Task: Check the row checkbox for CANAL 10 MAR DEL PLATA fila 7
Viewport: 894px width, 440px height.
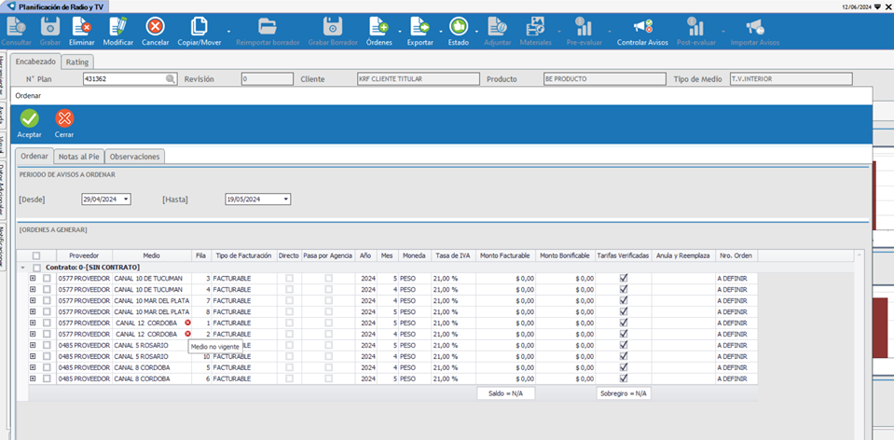Action: coord(47,300)
